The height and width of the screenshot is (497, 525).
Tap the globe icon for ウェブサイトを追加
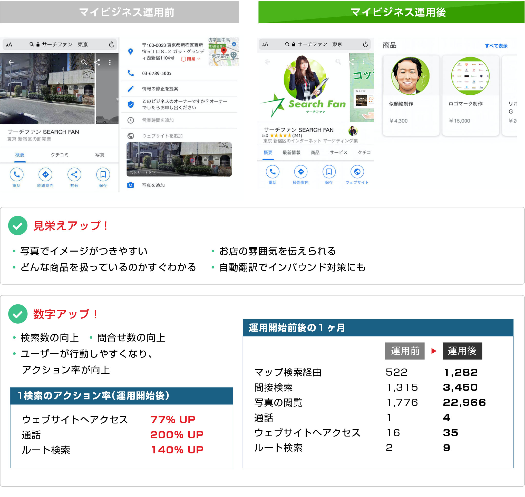(131, 136)
